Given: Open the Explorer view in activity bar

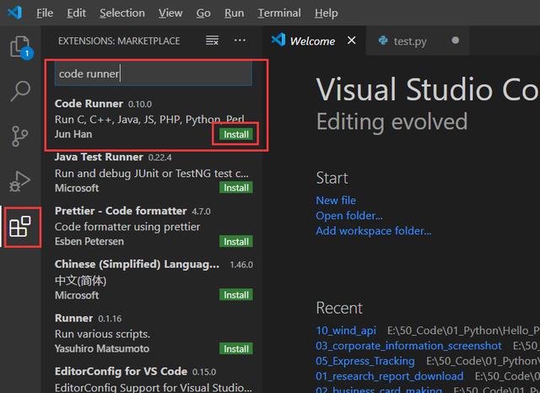Looking at the screenshot, I should (20, 46).
